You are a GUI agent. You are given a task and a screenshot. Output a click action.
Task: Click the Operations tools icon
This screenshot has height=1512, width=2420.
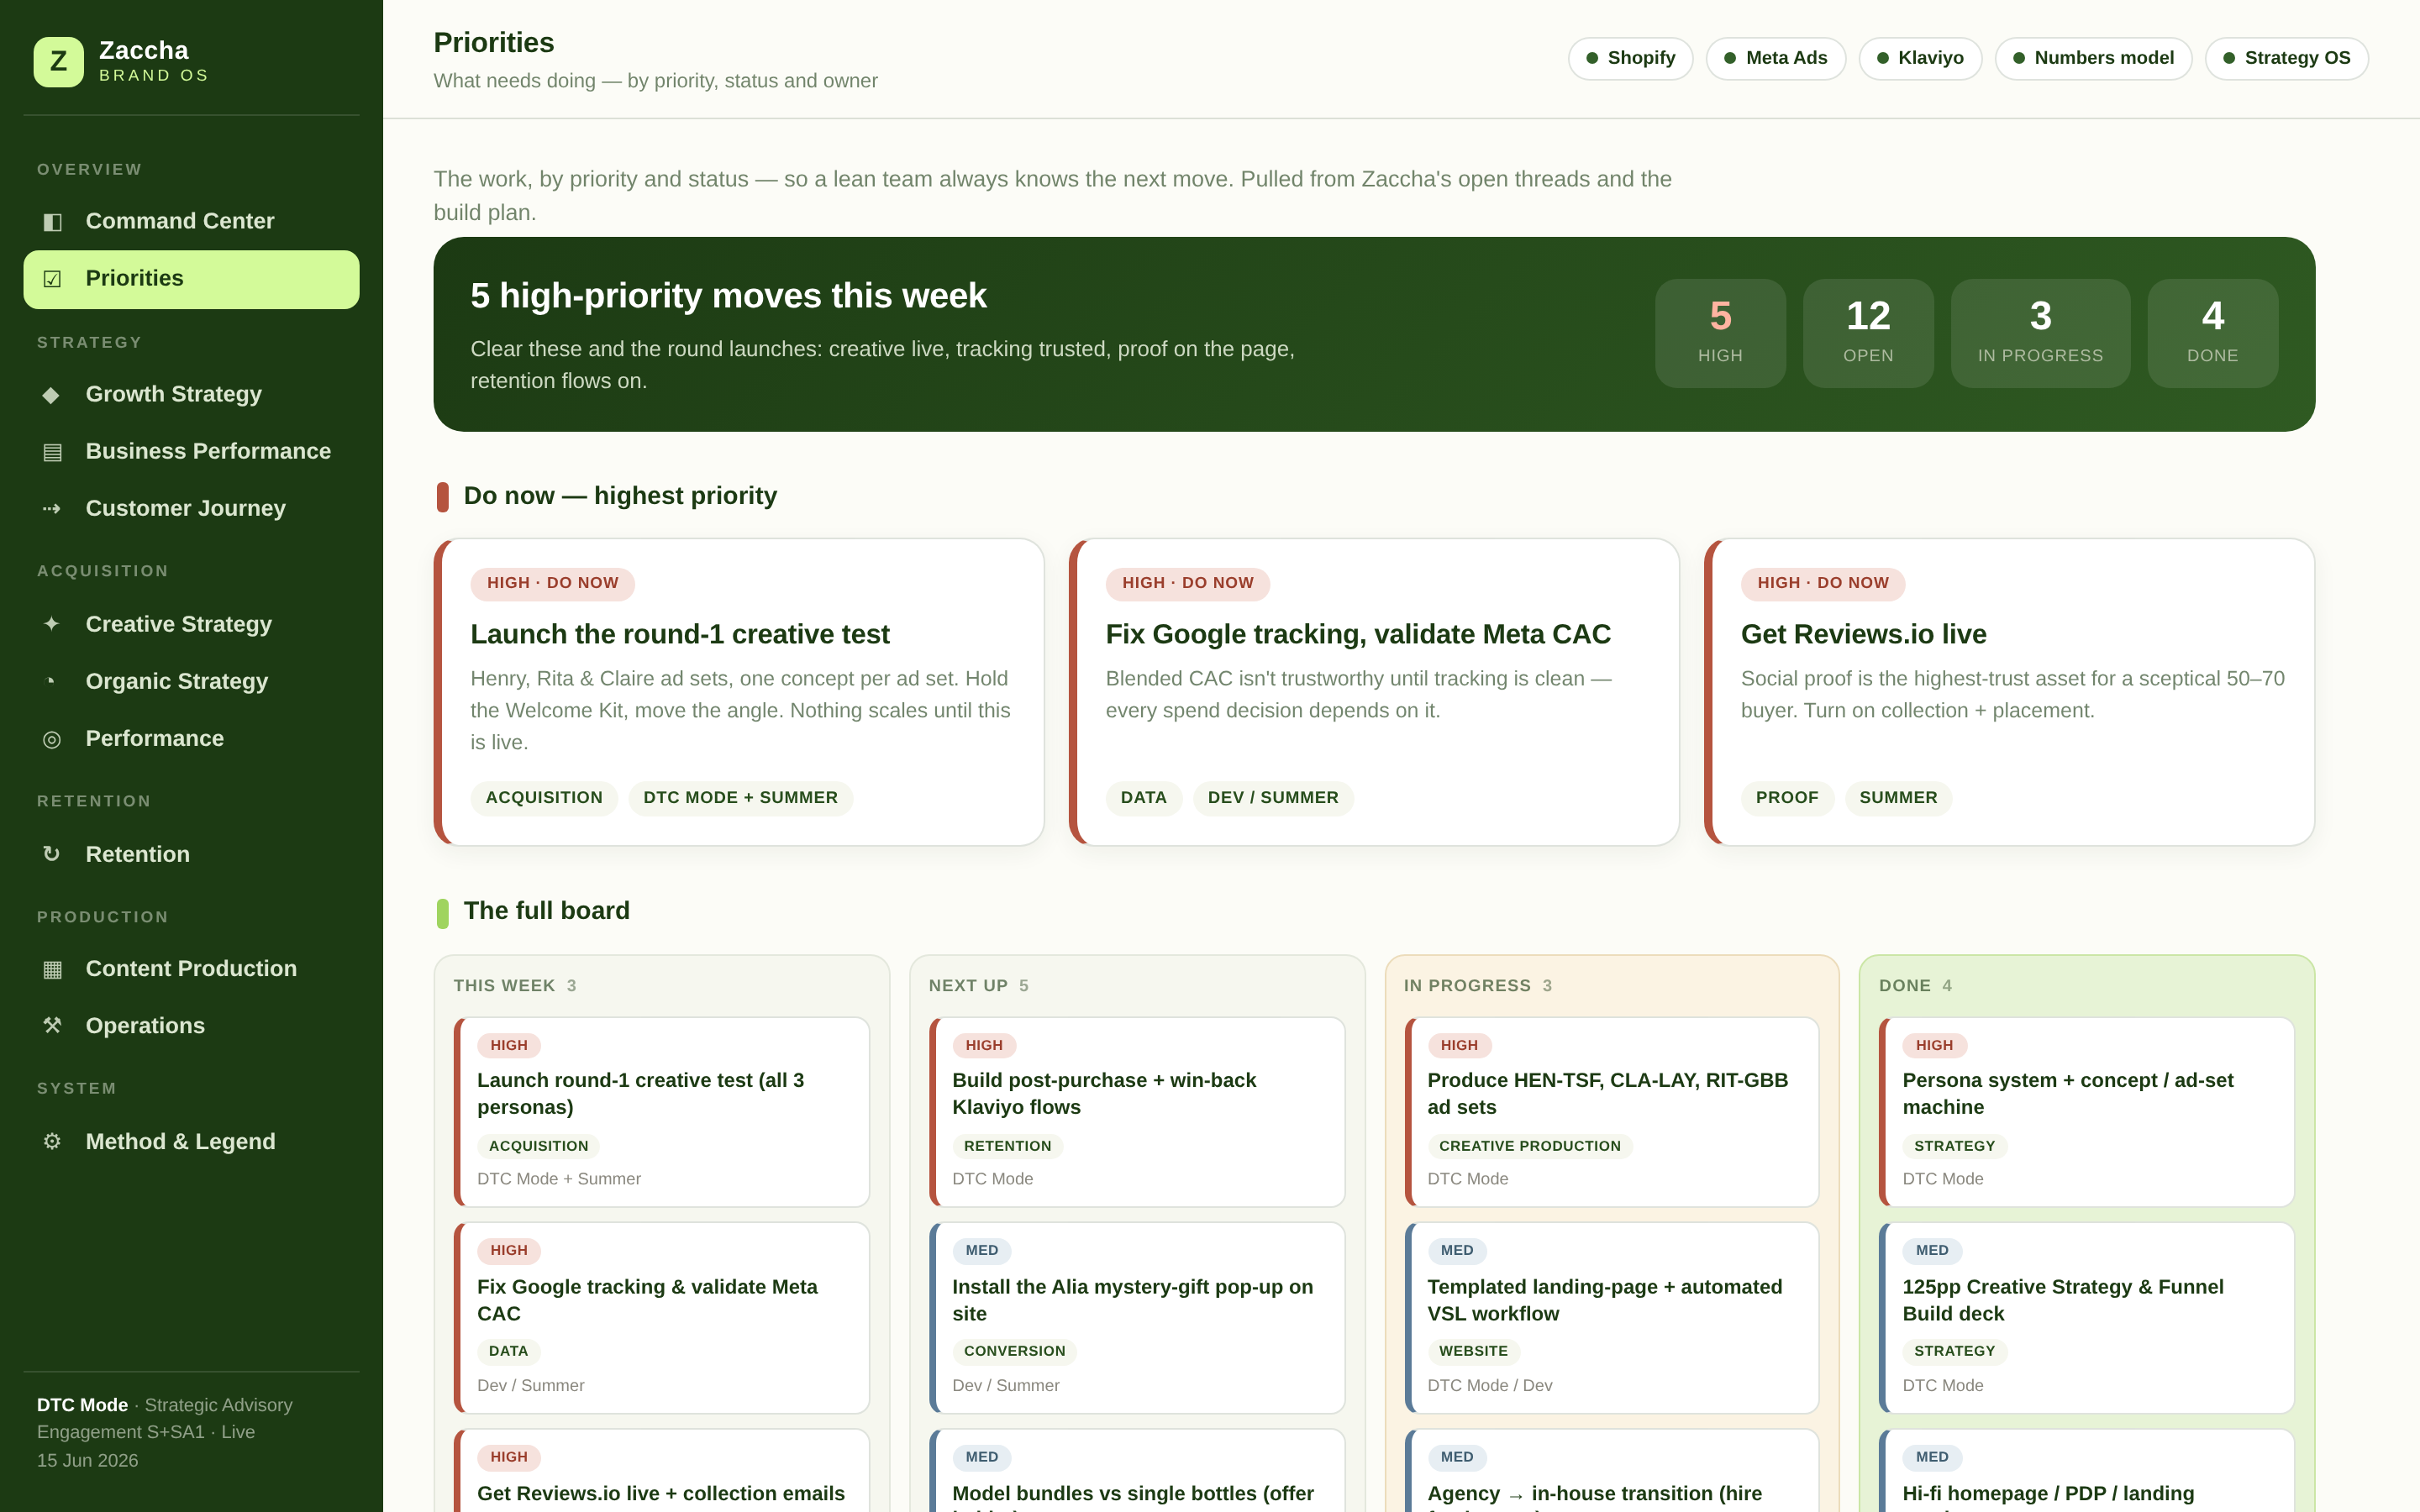(x=52, y=1026)
